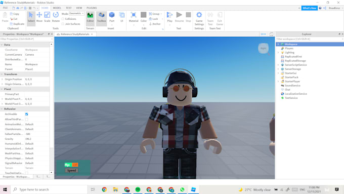Viewport: 344px width, 194px height.
Task: Click the Resume playback button
Action: [x=179, y=17]
